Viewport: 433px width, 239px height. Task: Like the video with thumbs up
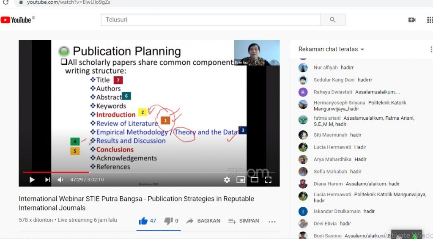coord(143,221)
